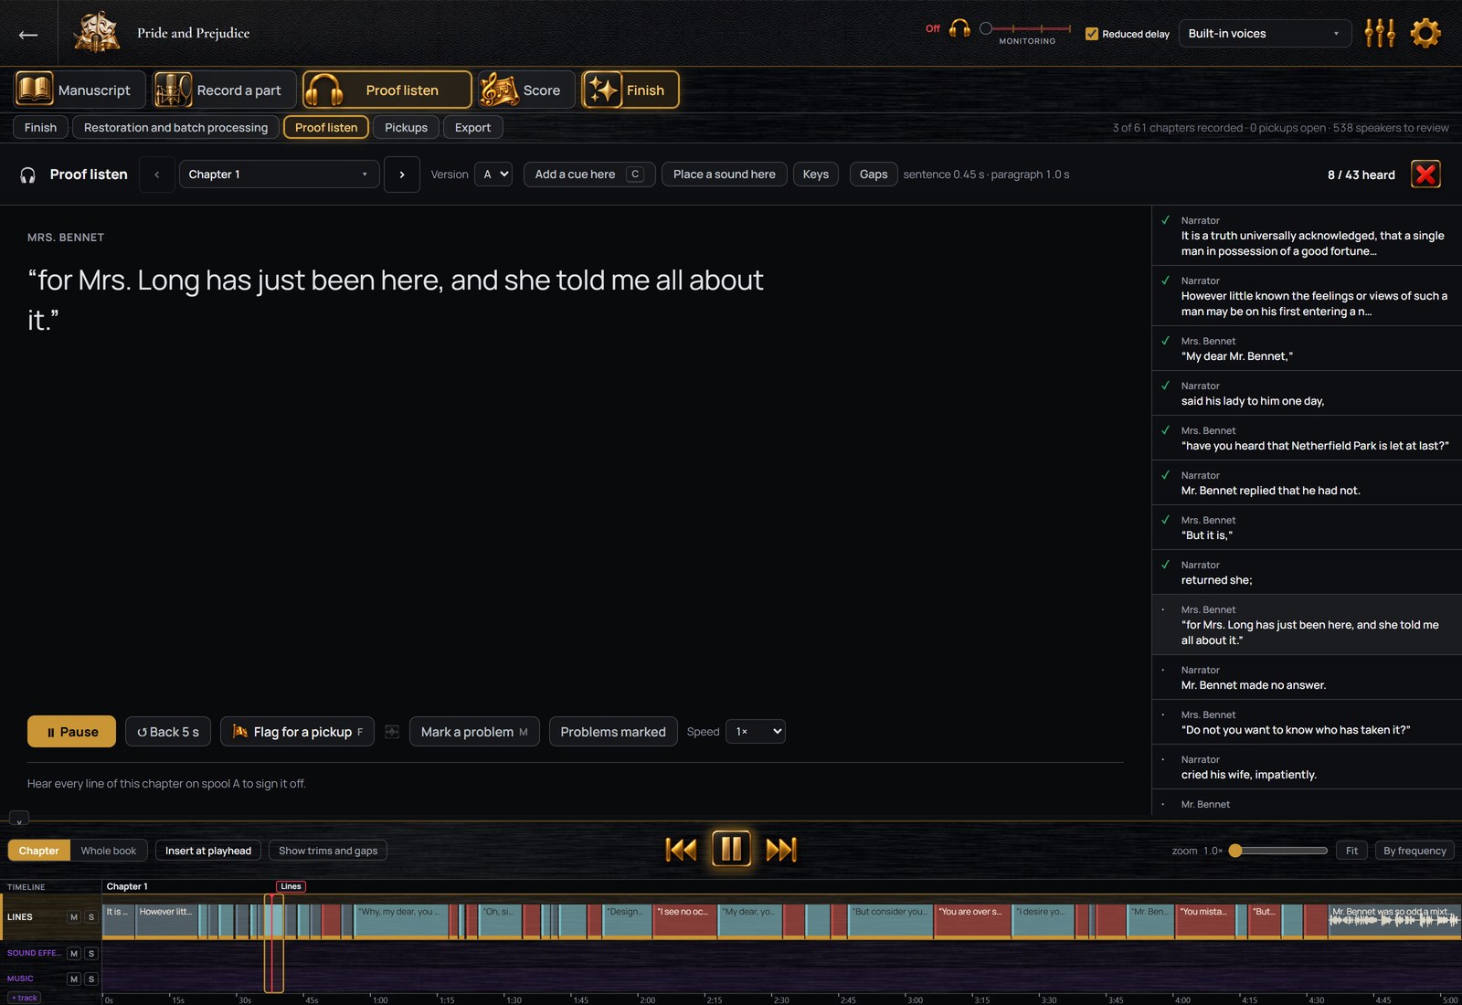1462x1005 pixels.
Task: Go to next chapter arrow
Action: tap(402, 175)
